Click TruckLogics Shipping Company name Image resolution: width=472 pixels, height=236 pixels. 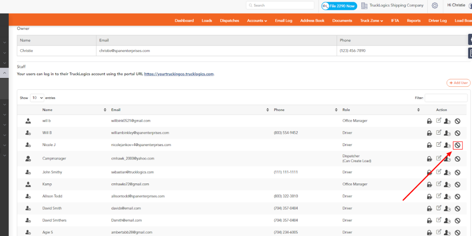396,6
